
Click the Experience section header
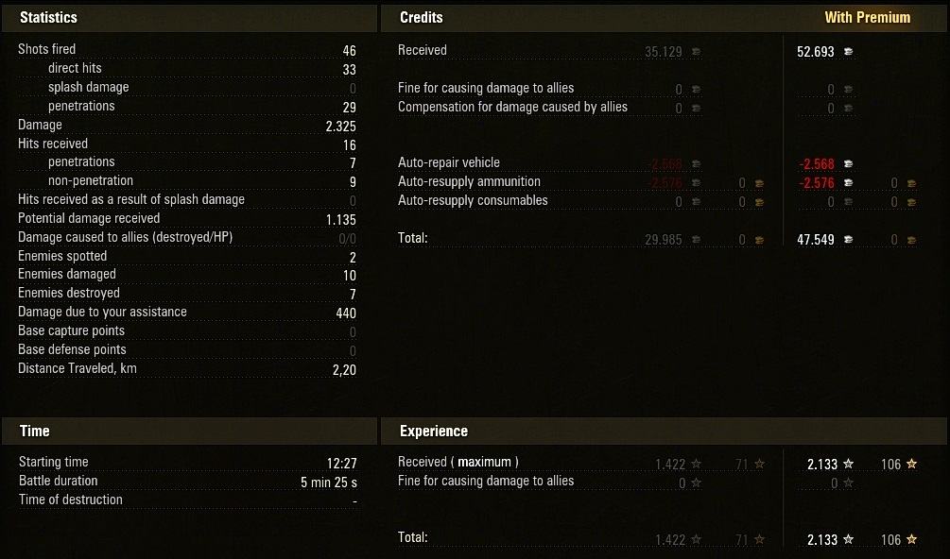click(434, 432)
